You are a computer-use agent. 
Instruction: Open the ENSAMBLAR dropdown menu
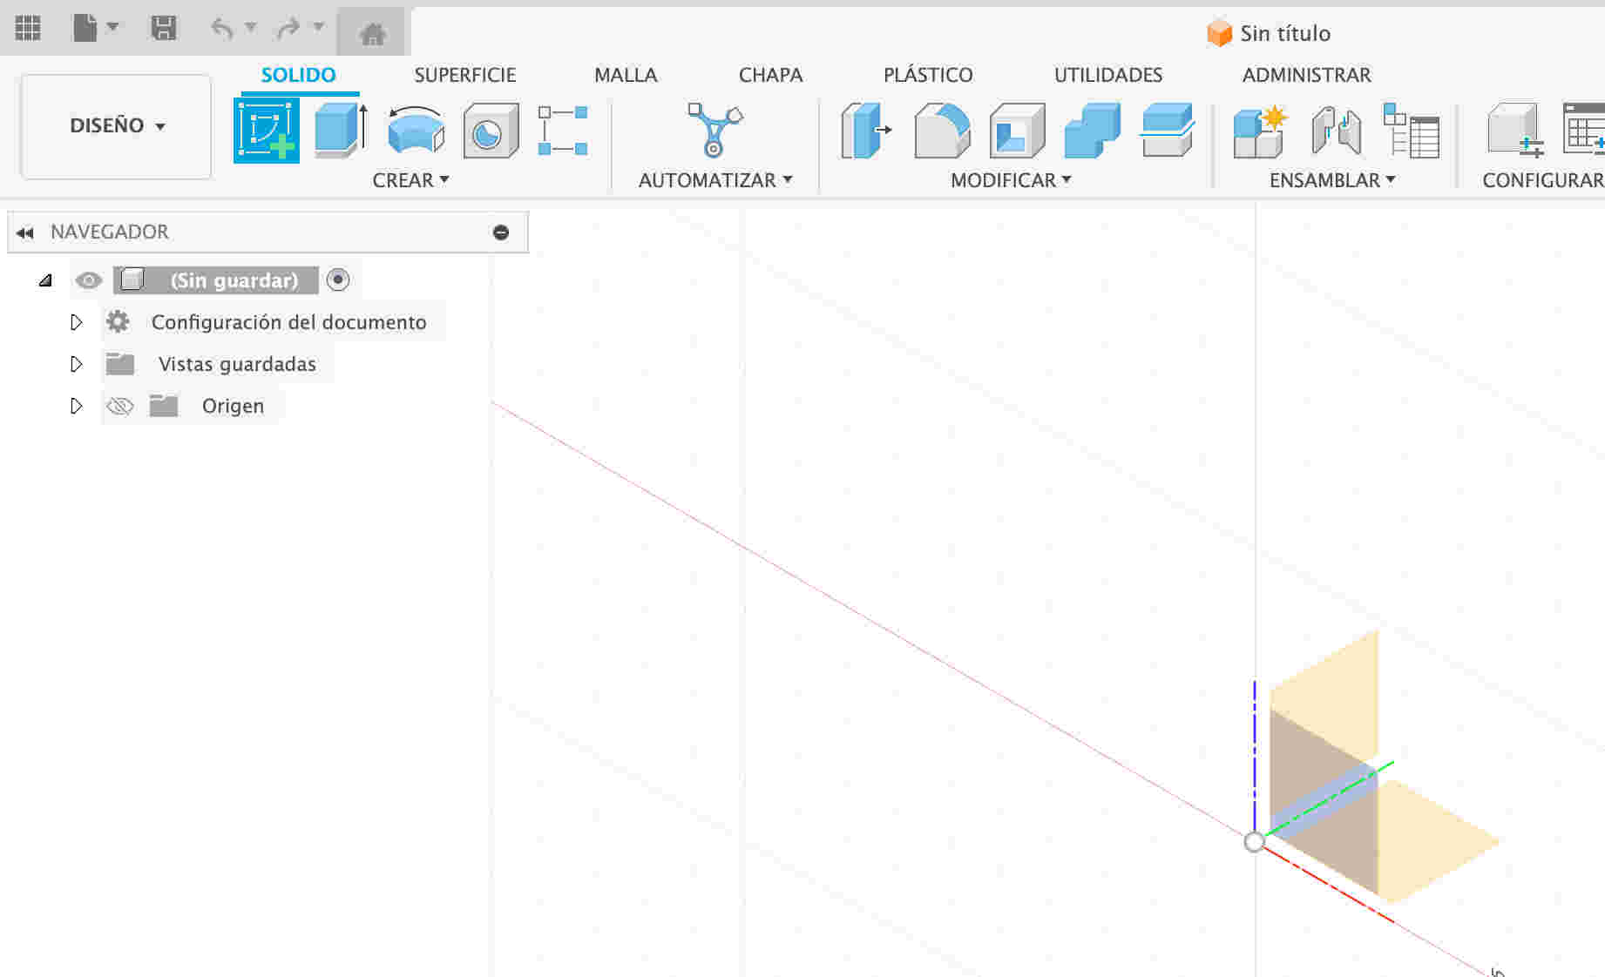tap(1332, 180)
